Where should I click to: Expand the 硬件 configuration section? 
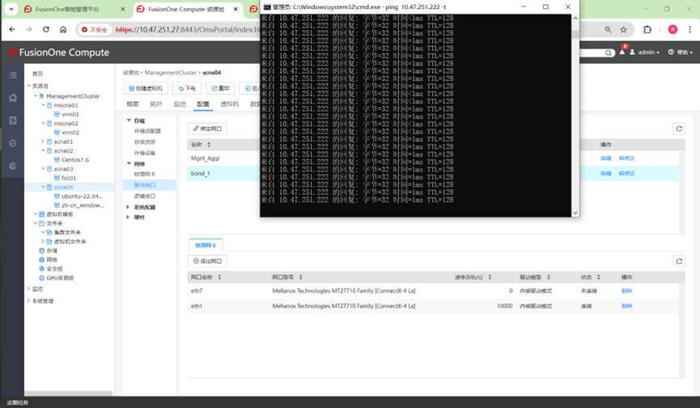(x=128, y=217)
